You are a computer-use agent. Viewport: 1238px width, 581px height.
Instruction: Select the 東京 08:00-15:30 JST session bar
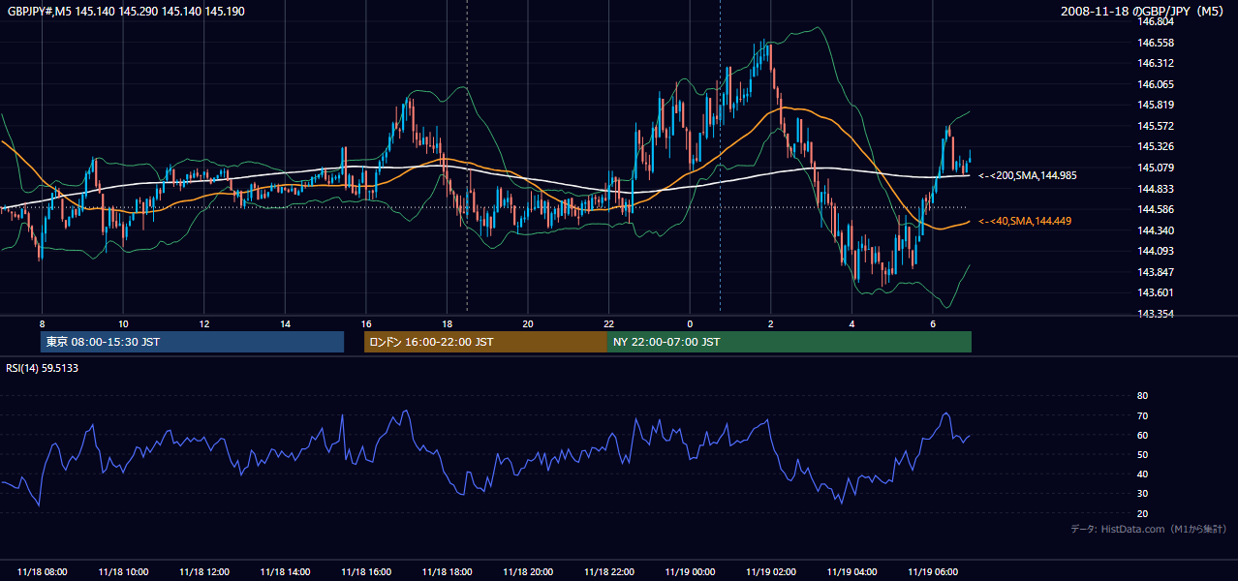(192, 342)
